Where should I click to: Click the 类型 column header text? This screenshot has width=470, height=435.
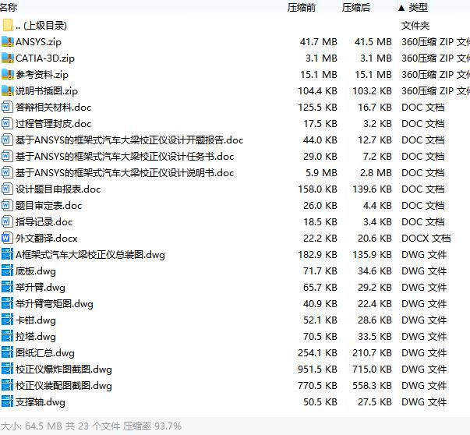pyautogui.click(x=419, y=8)
